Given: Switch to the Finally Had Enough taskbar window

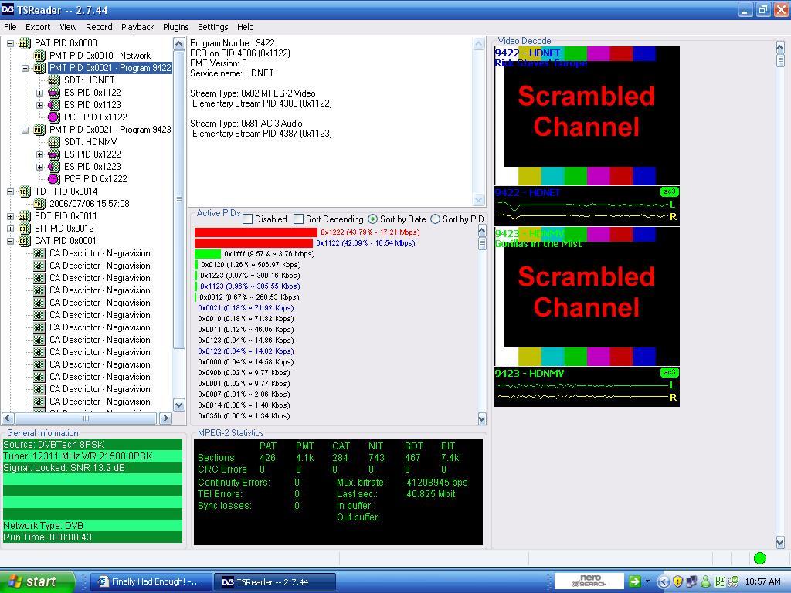Looking at the screenshot, I should pos(151,582).
